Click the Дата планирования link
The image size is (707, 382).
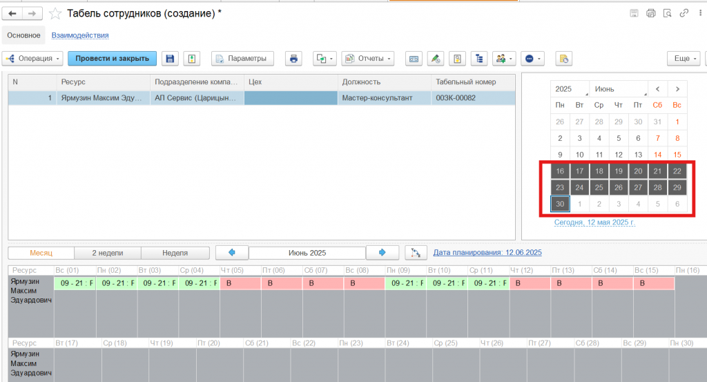487,253
